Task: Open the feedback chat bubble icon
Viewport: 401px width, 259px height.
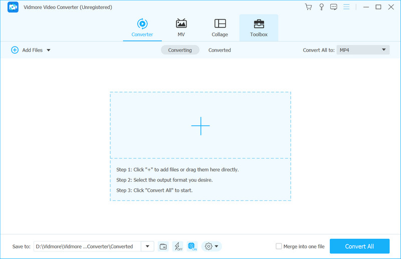Action: click(x=333, y=7)
